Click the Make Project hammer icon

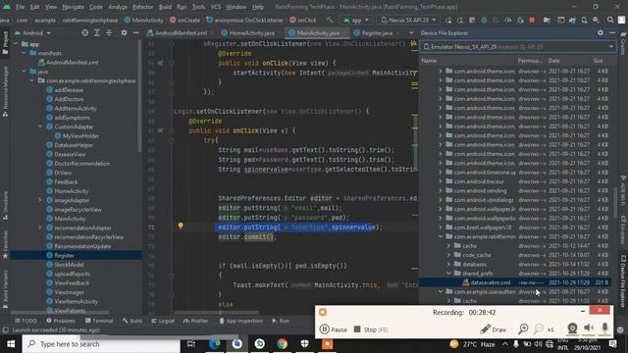tap(330, 20)
